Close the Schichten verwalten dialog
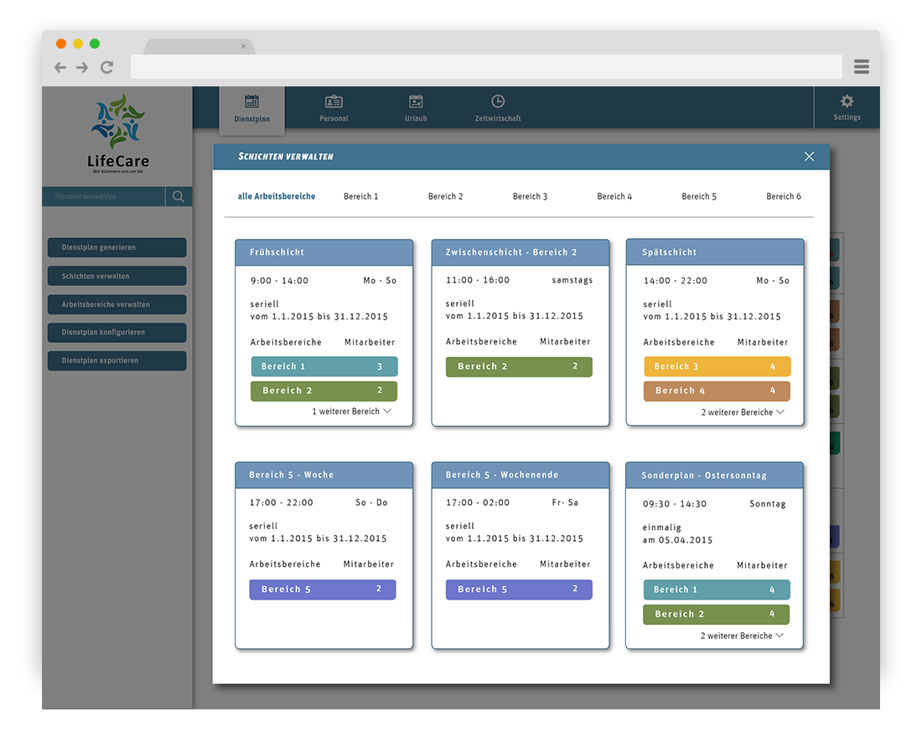 click(x=809, y=157)
